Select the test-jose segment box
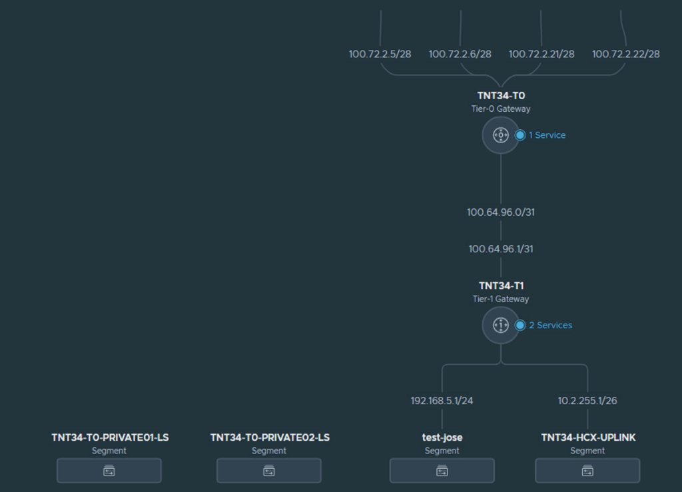The image size is (682, 492). click(x=442, y=471)
